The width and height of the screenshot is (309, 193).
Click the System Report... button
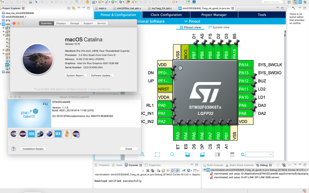coord(76,75)
